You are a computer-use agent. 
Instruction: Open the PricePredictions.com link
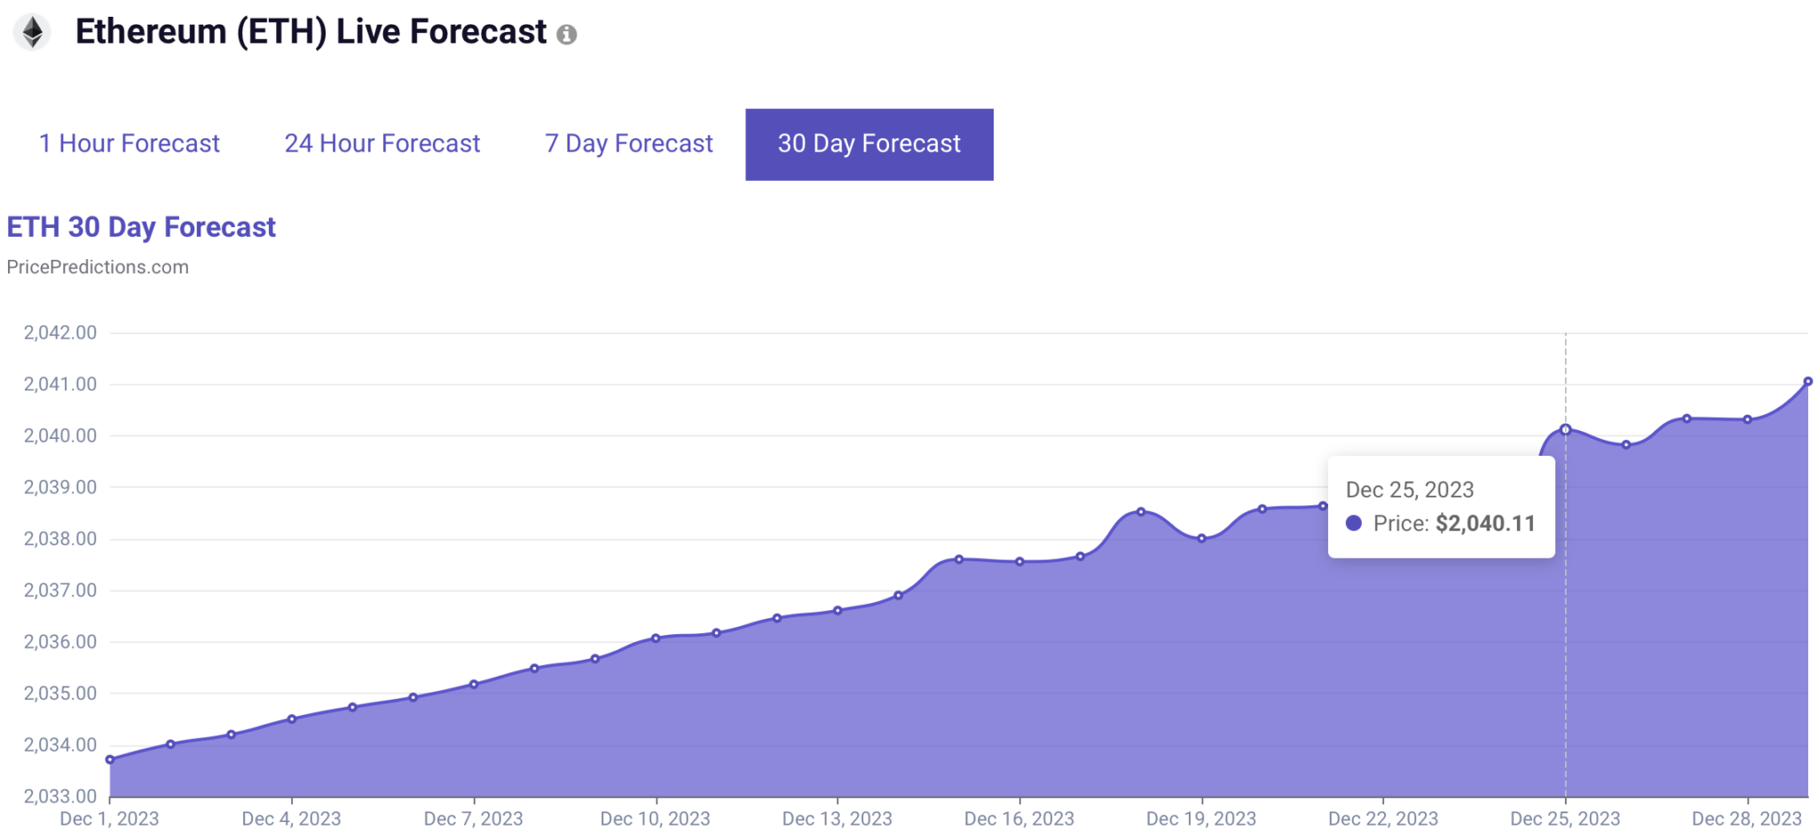pos(98,267)
